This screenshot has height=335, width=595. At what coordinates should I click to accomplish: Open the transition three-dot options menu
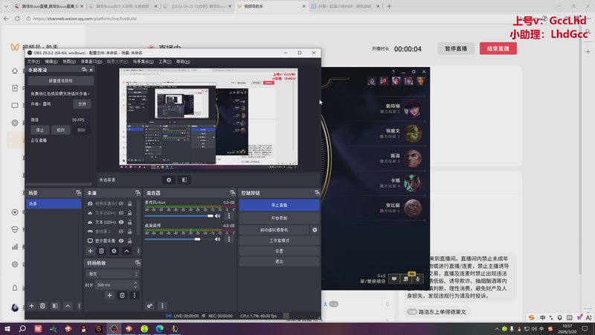coord(135,295)
